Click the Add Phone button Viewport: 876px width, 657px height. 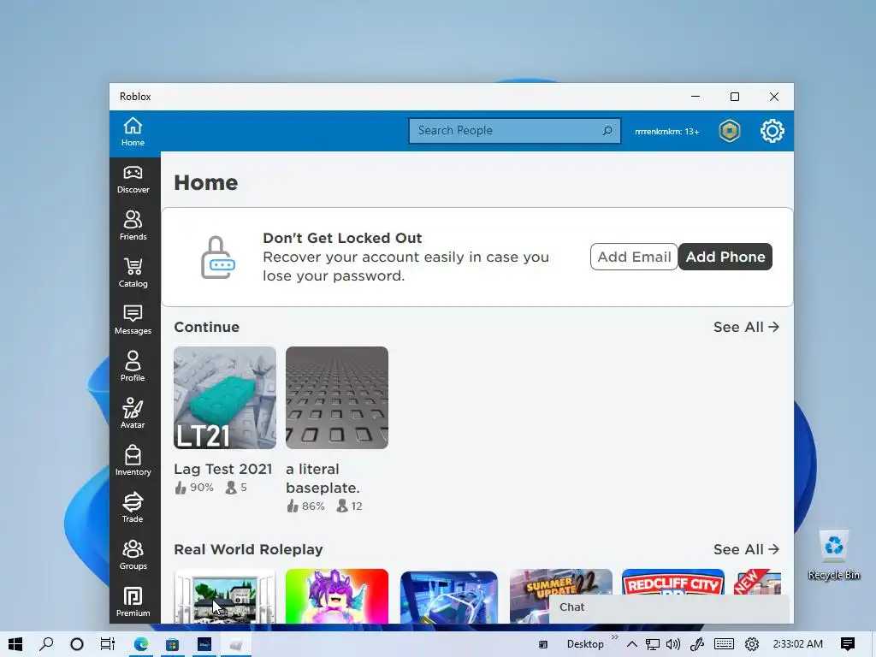[x=725, y=257]
